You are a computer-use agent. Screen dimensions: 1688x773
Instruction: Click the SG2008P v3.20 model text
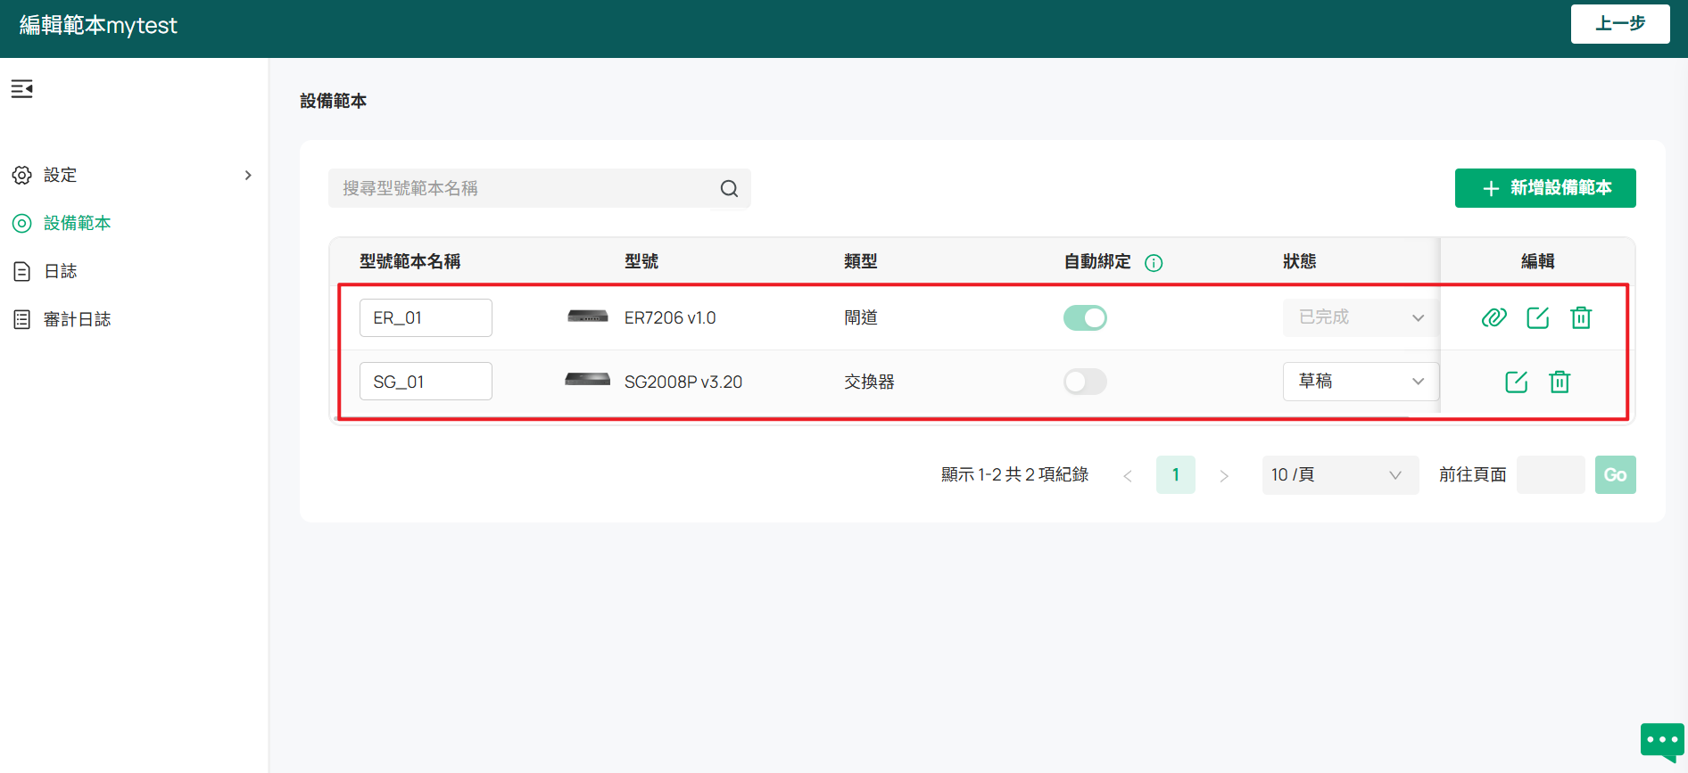(x=683, y=382)
